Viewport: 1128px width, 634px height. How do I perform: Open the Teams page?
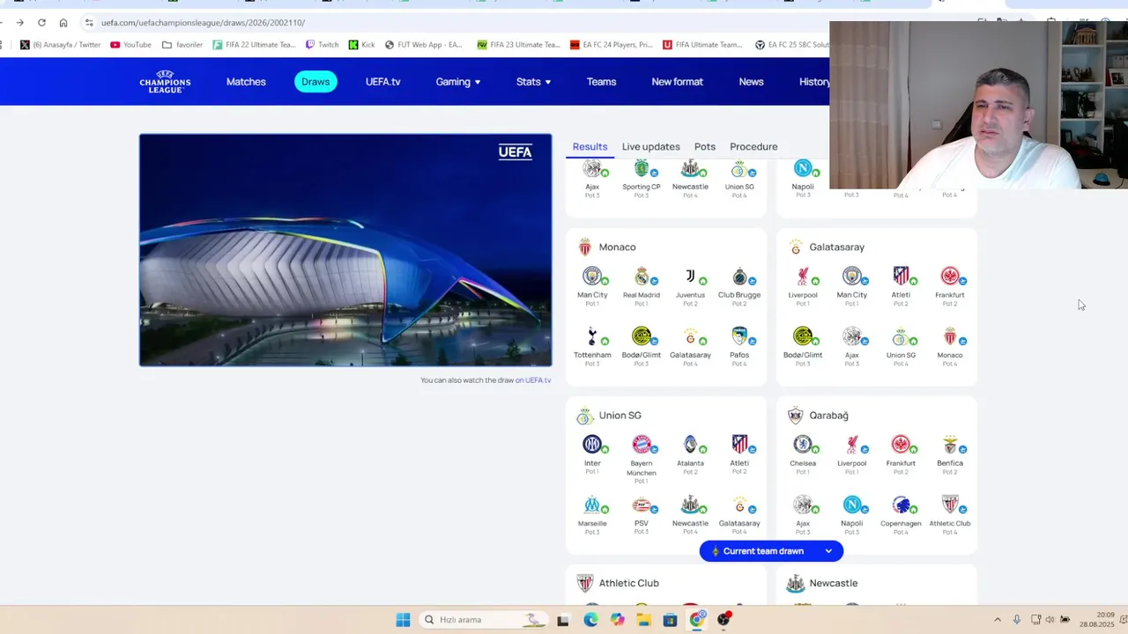click(x=601, y=82)
